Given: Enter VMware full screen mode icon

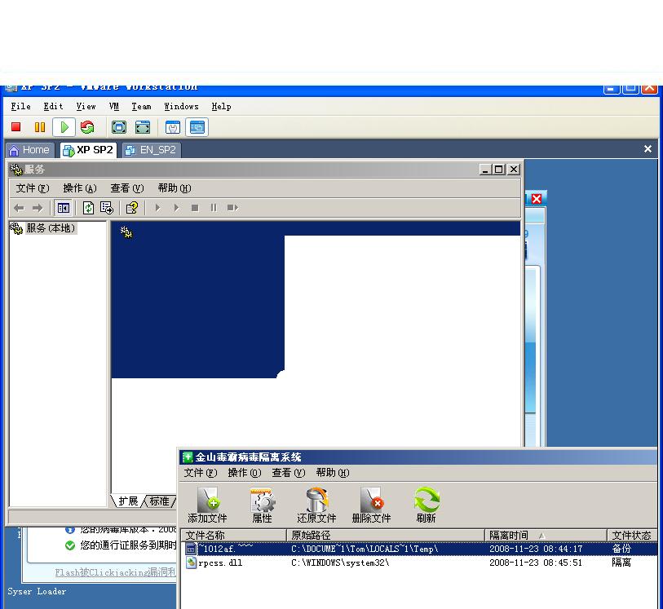Looking at the screenshot, I should coord(143,127).
